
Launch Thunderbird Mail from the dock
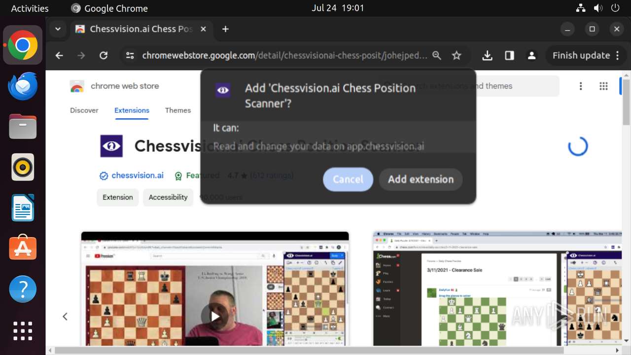point(23,86)
